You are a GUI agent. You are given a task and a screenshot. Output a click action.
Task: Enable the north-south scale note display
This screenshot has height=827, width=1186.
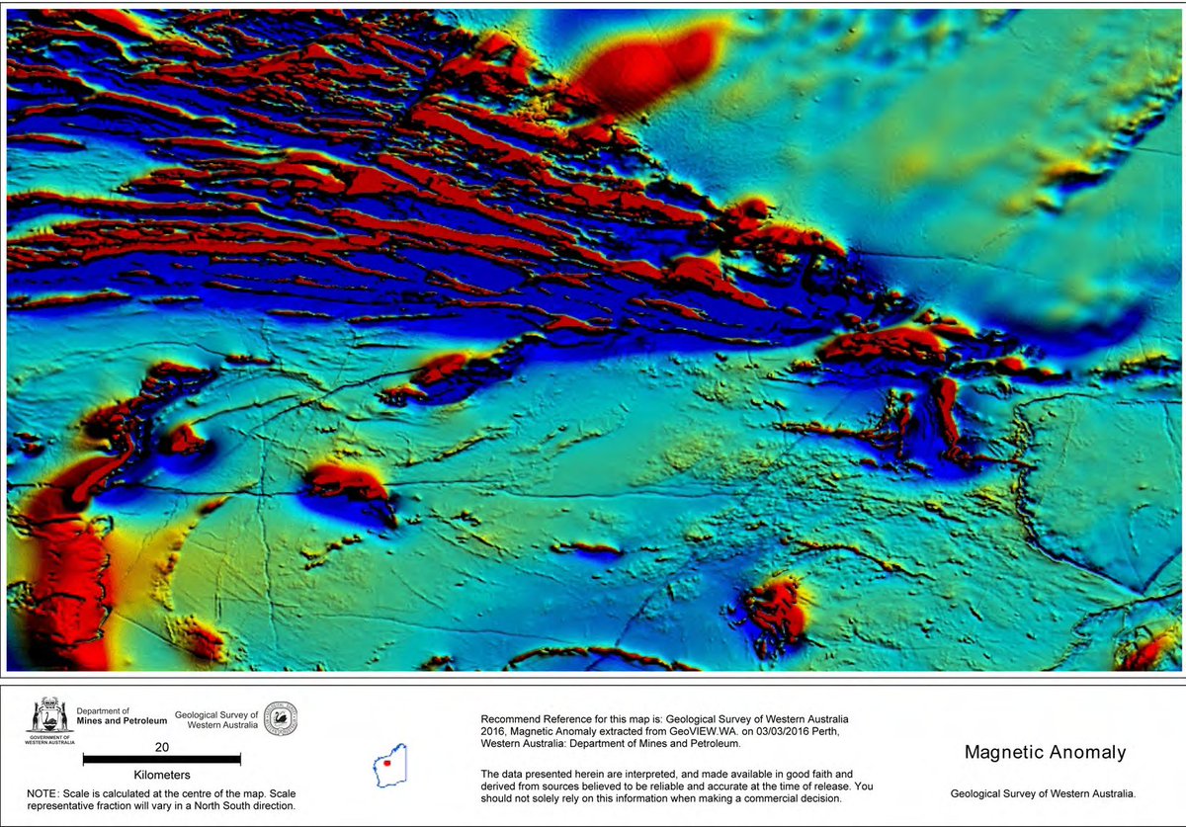[163, 796]
